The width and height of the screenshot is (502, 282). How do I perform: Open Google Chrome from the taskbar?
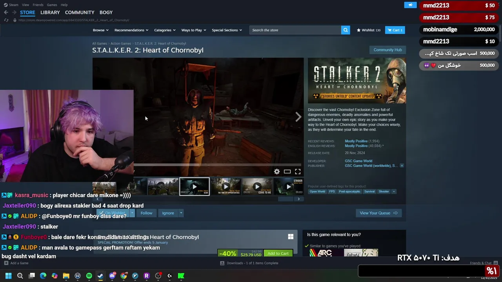pos(124,276)
